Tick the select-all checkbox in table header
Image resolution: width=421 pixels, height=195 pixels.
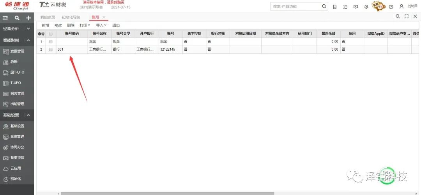[51, 34]
